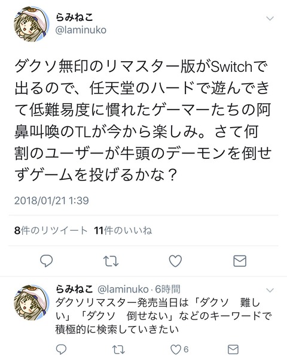Open the 6時間 timestamp of second tweet

[x=167, y=289]
